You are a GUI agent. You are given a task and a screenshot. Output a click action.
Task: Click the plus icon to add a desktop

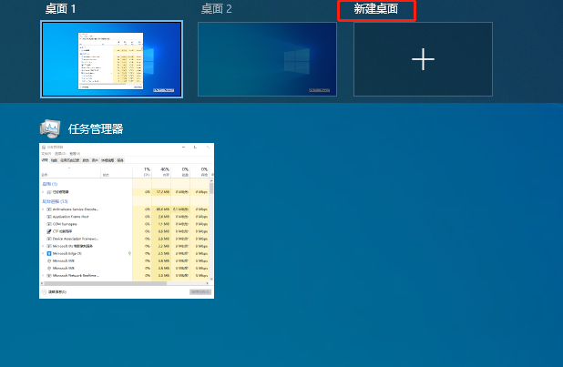coord(423,59)
